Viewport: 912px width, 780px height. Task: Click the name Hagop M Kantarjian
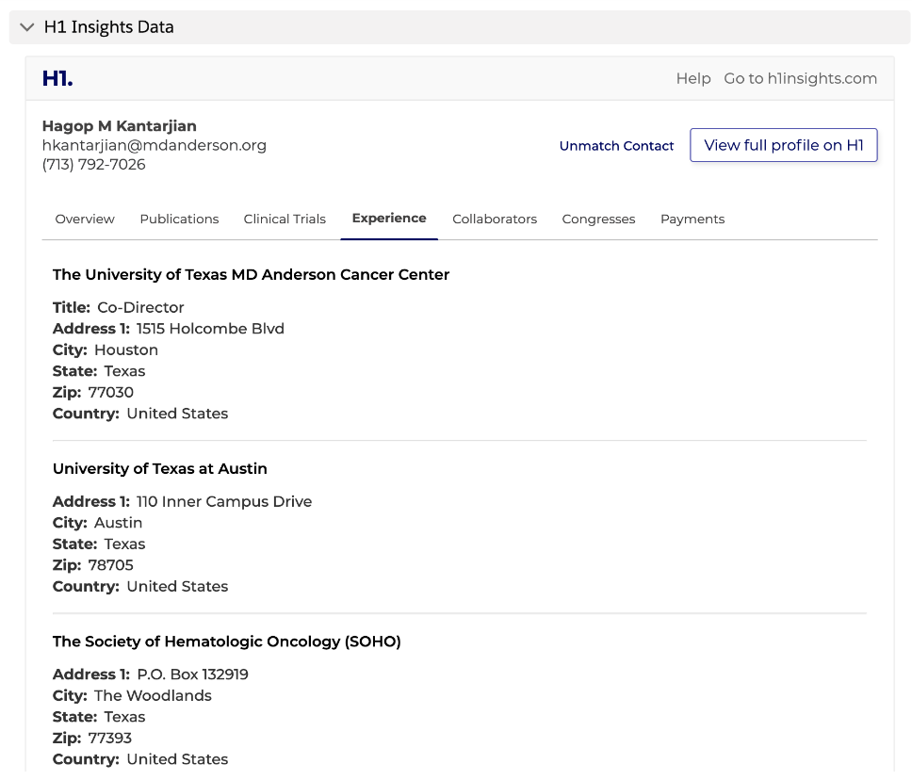[120, 126]
